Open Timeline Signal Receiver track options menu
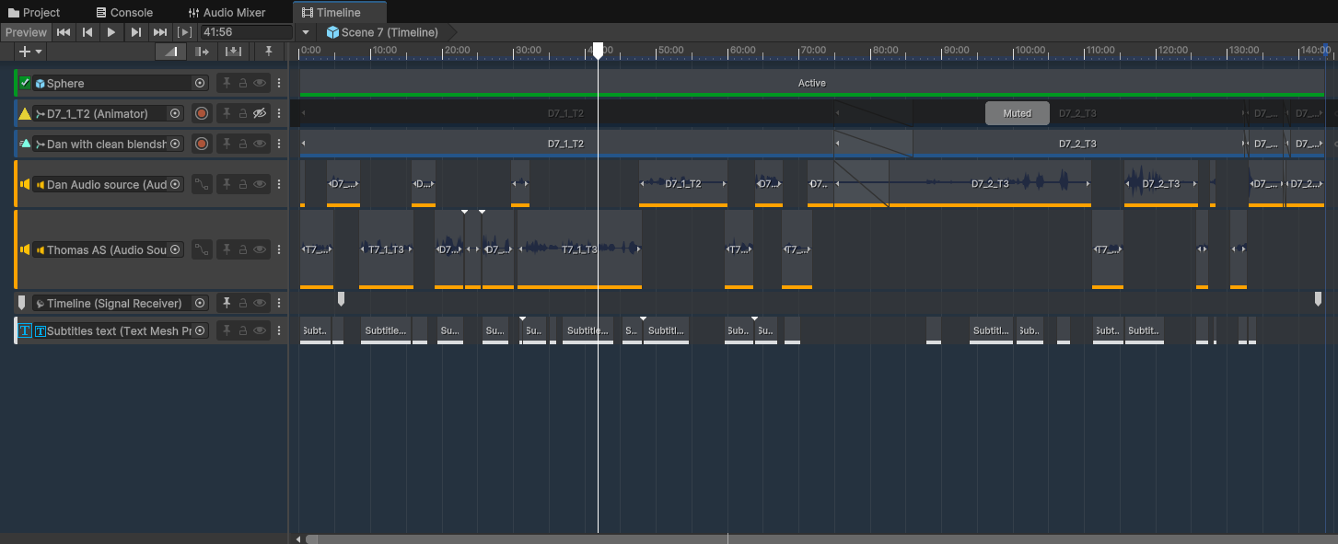This screenshot has width=1338, height=544. (279, 303)
